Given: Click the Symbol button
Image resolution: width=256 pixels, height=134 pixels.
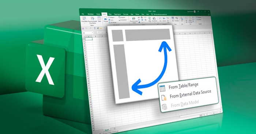Looking at the screenshot, I should (199, 20).
